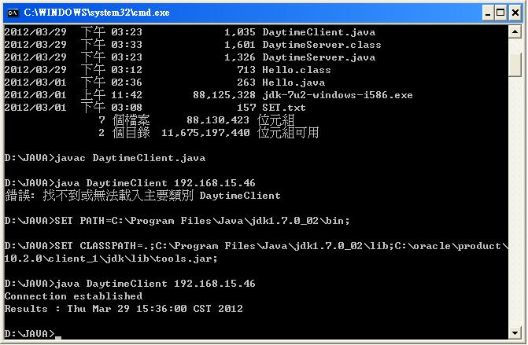Click the size value 157 of SET.txt
The width and height of the screenshot is (528, 345).
pyautogui.click(x=246, y=108)
